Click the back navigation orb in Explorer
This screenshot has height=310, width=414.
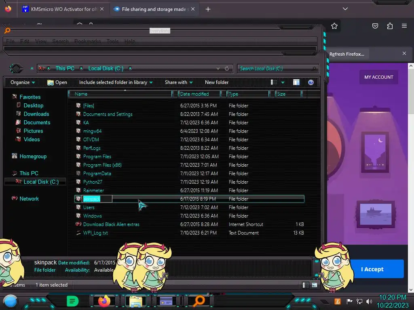point(16,69)
